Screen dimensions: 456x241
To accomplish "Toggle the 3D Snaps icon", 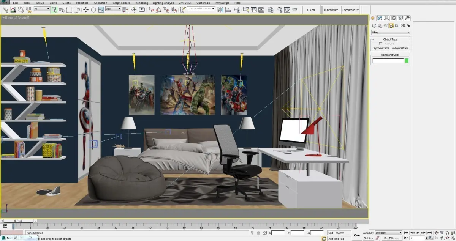I will (x=151, y=9).
